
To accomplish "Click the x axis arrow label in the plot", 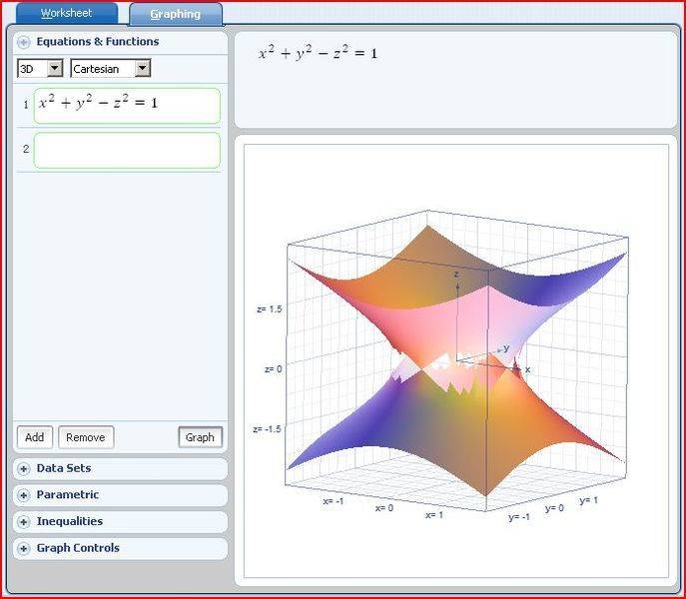I will [x=527, y=369].
